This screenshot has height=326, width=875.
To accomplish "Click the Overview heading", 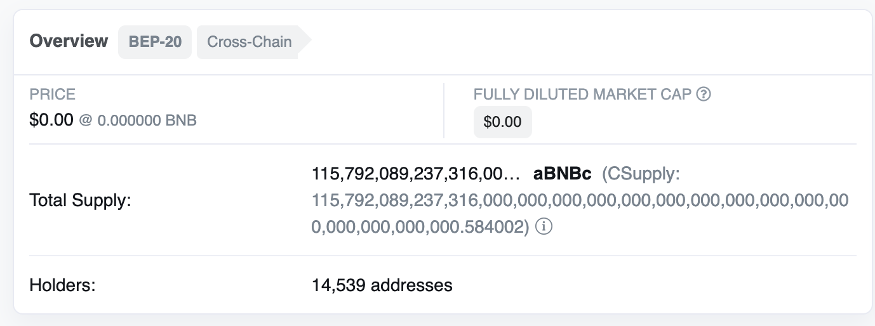I will (69, 41).
